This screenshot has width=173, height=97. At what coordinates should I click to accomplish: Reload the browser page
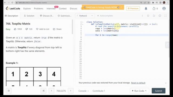(x=12, y=2)
